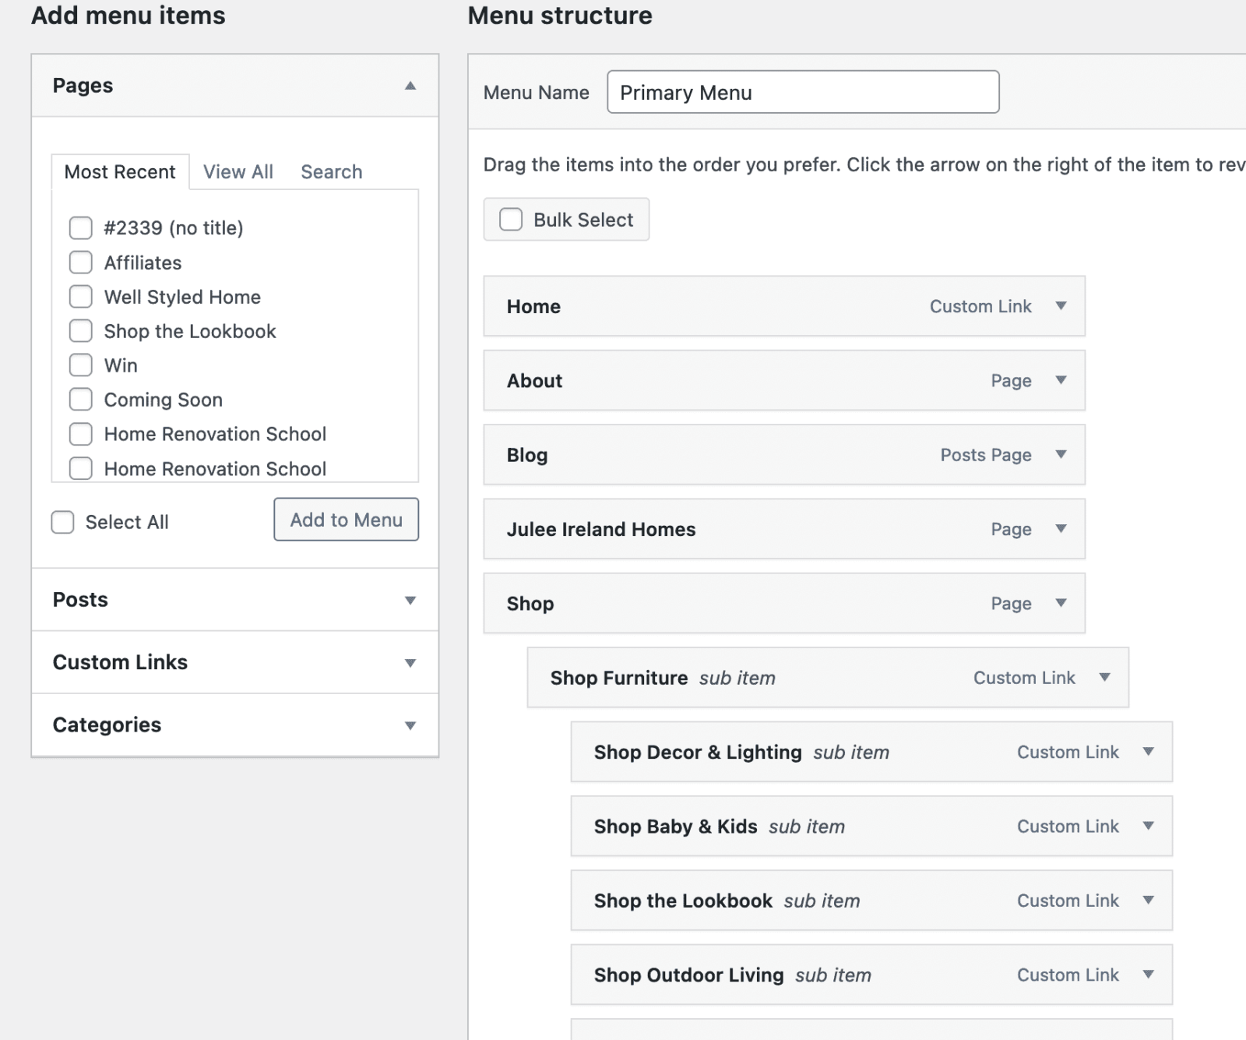Expand the Posts panel

pos(410,601)
